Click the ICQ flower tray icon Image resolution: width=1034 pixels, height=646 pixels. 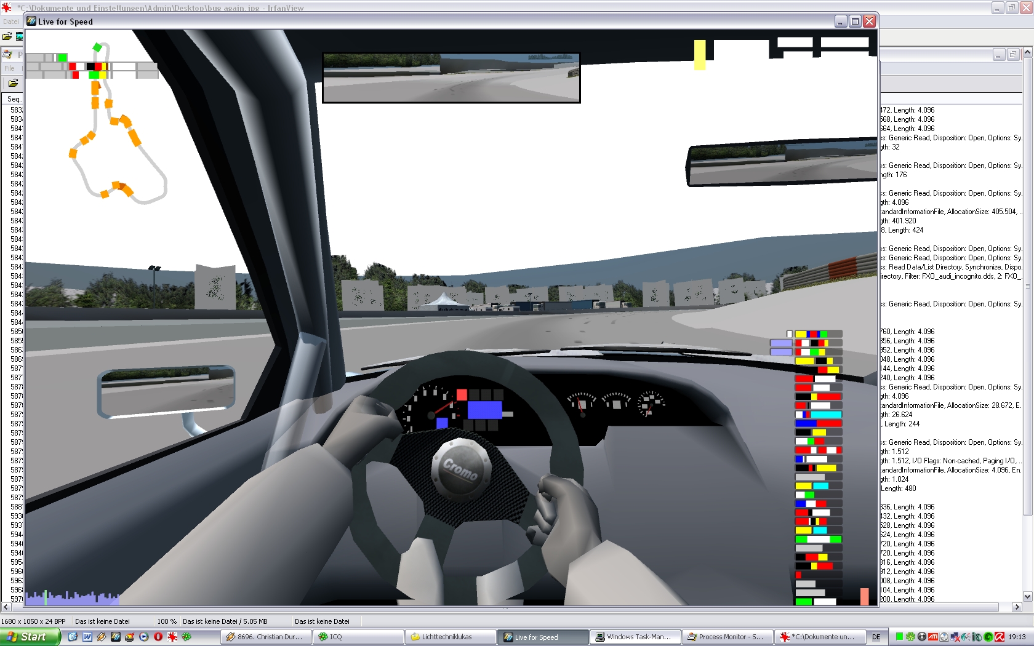point(910,637)
